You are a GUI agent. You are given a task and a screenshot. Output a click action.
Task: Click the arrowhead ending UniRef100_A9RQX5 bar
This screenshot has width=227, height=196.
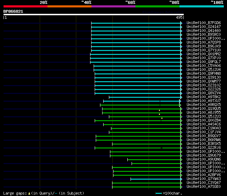point(180,105)
